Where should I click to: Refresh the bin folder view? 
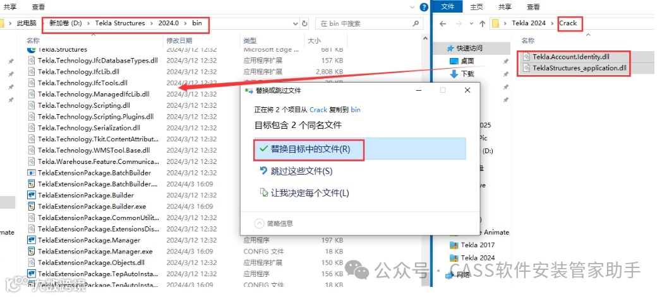[305, 23]
